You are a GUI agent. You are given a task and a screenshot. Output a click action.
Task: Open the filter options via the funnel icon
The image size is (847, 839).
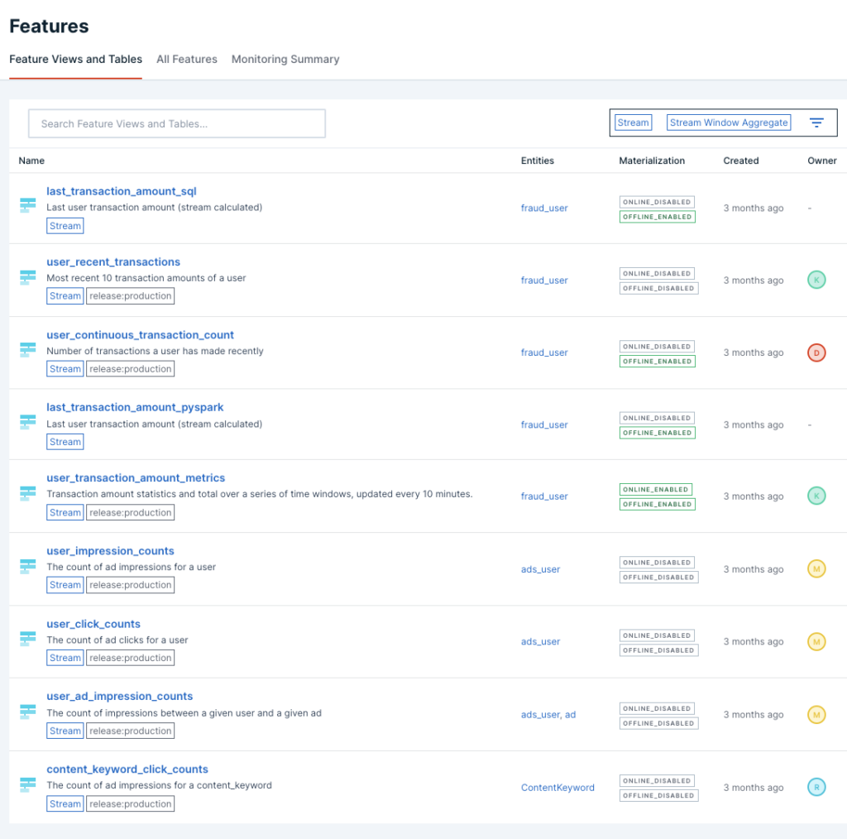817,122
